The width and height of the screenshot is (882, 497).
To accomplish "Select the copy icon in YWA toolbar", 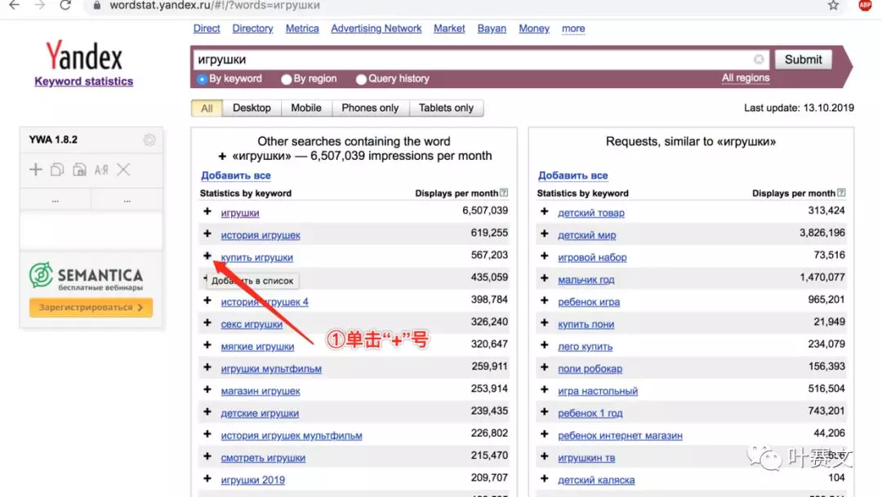I will click(56, 169).
